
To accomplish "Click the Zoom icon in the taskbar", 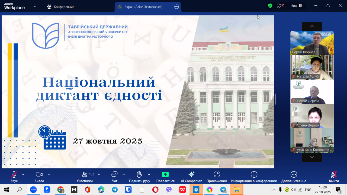I will (33, 190).
